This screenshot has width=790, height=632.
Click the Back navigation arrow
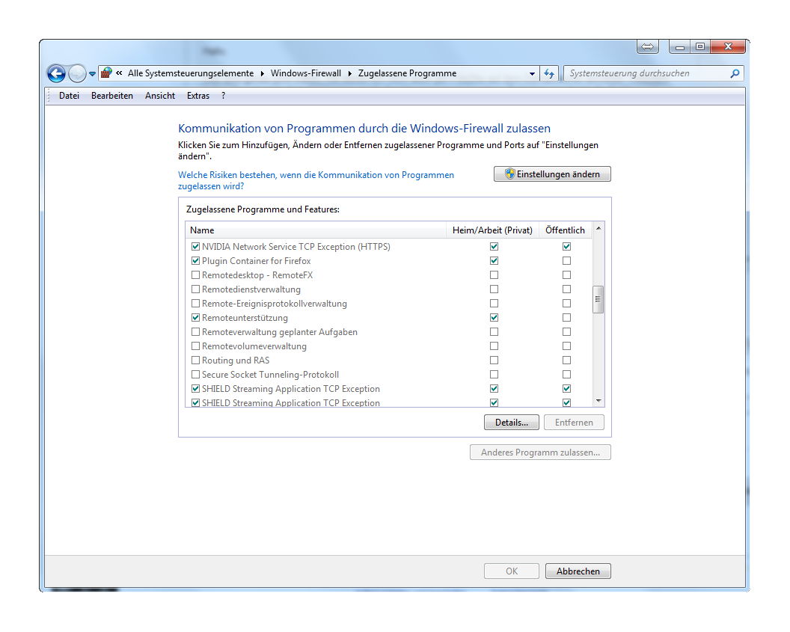(x=56, y=73)
